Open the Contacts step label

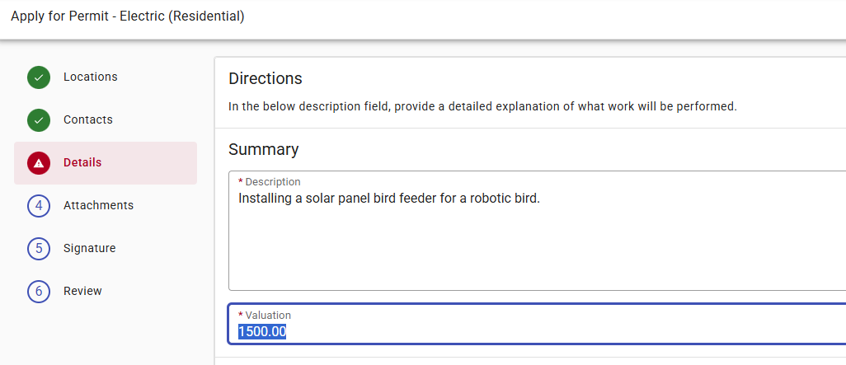pos(88,120)
